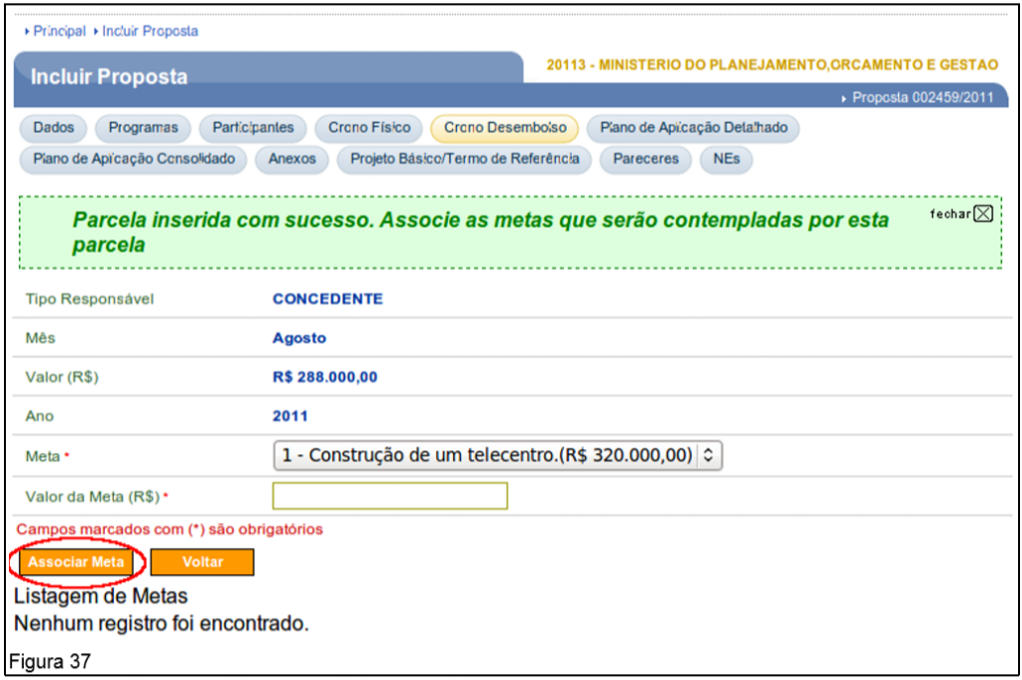Switch to the Dados tab
Viewport: 1022px width, 680px height.
click(x=54, y=128)
